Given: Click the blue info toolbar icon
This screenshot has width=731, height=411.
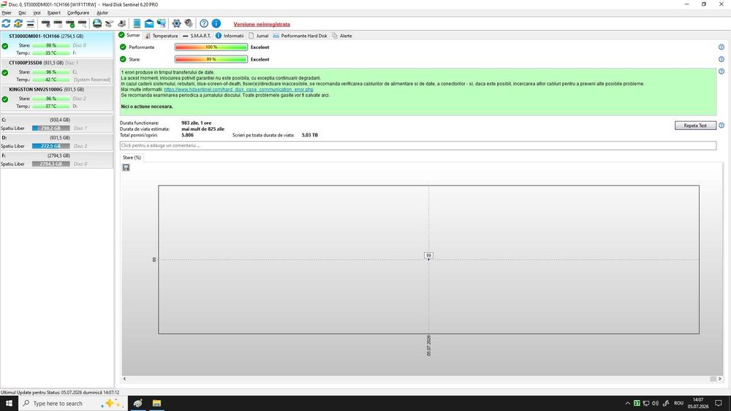Looking at the screenshot, I should point(216,23).
